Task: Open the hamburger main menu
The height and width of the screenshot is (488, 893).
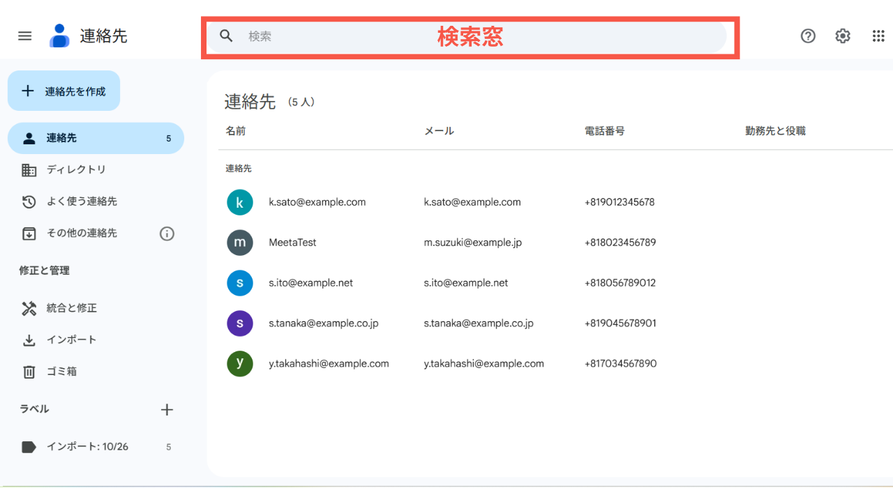Action: (x=25, y=36)
